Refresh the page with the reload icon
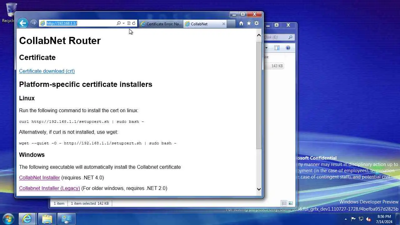The width and height of the screenshot is (400, 225). pos(134,23)
